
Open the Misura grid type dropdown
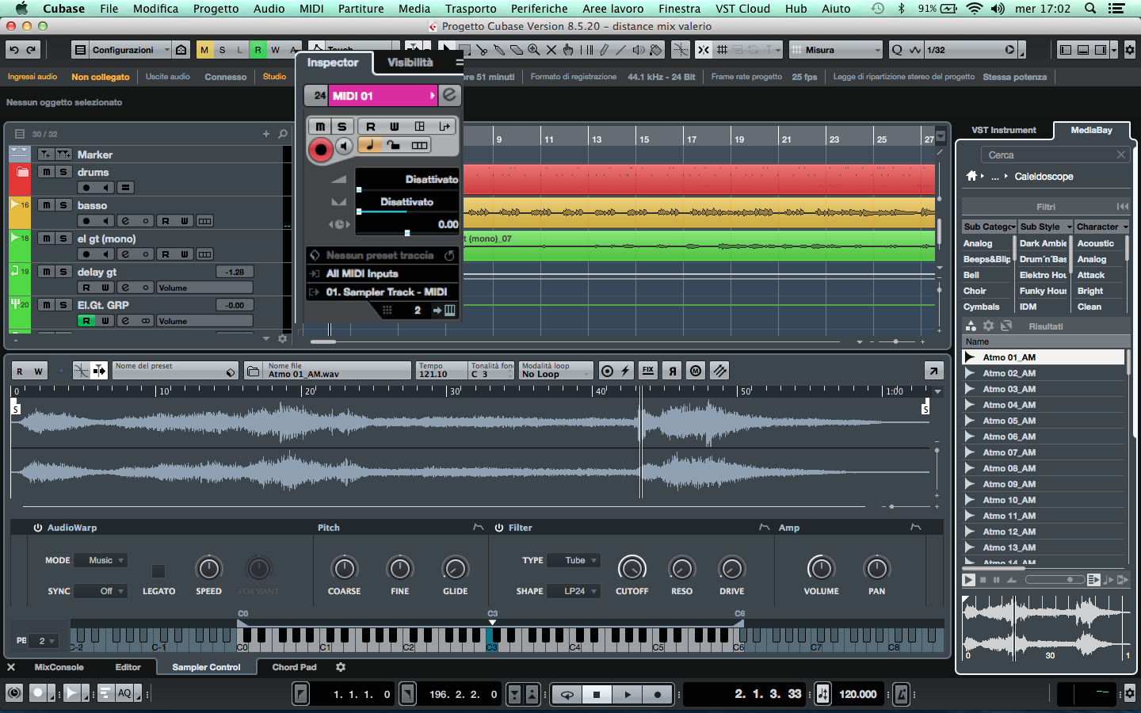pos(836,50)
